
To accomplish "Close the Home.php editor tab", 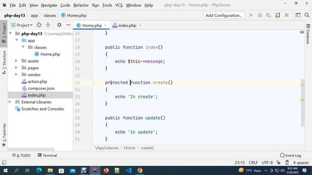I will [x=106, y=25].
